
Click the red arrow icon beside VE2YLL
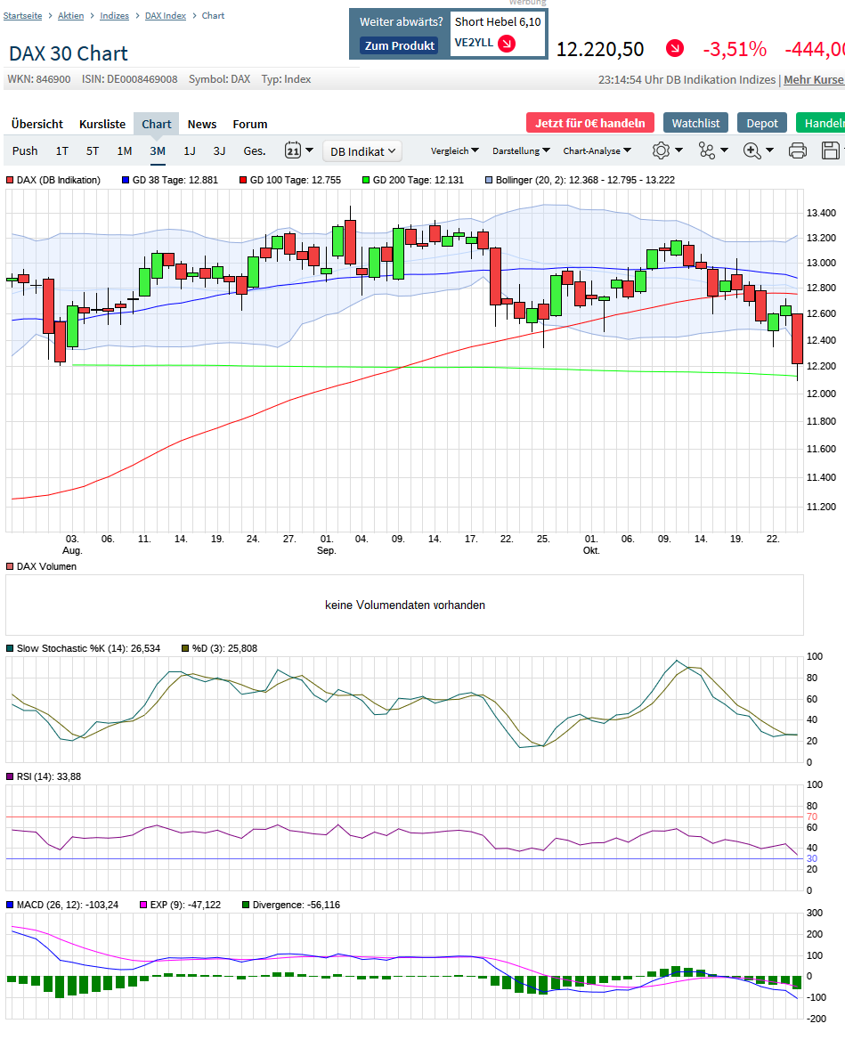pos(505,42)
